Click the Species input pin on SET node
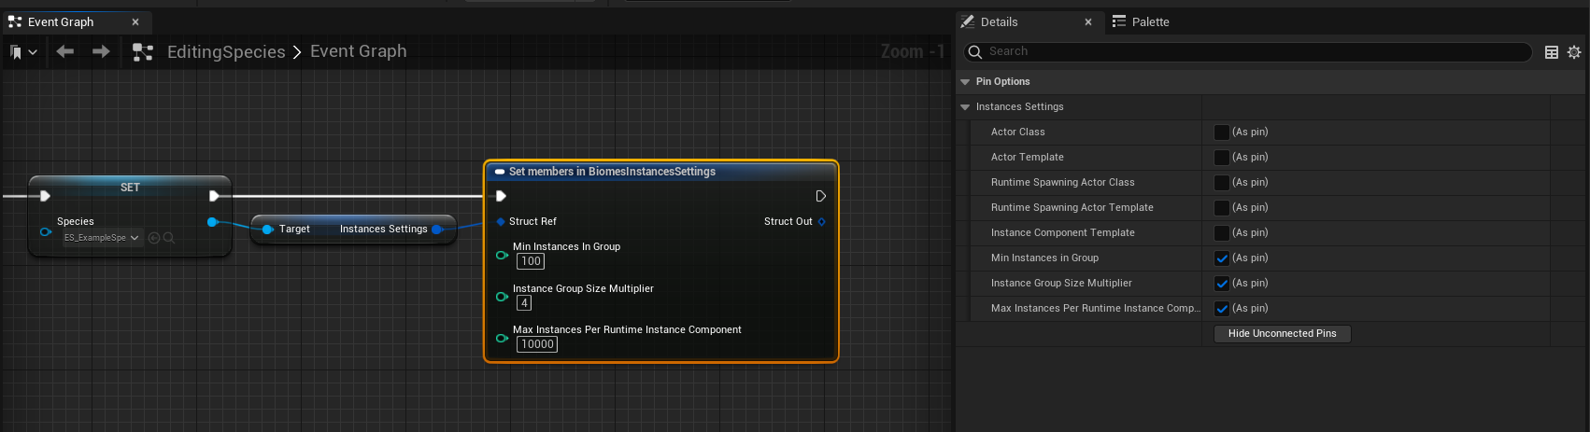 coord(45,231)
